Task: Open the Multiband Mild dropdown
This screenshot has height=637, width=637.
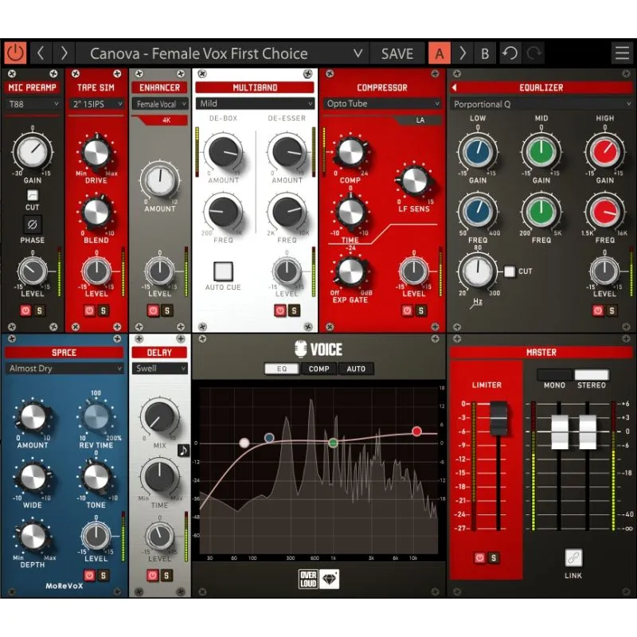Action: point(255,104)
